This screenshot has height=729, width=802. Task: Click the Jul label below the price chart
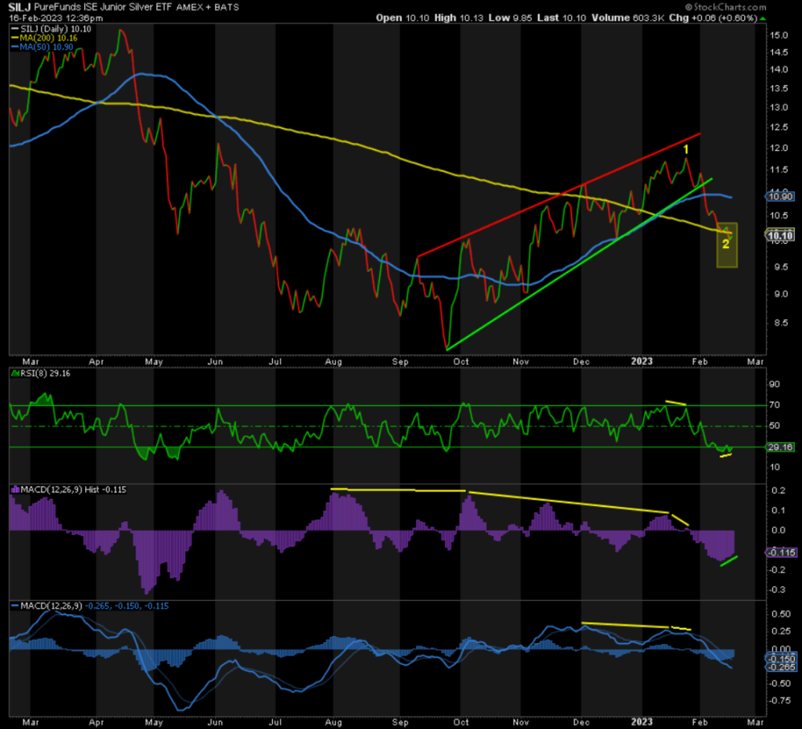(275, 362)
